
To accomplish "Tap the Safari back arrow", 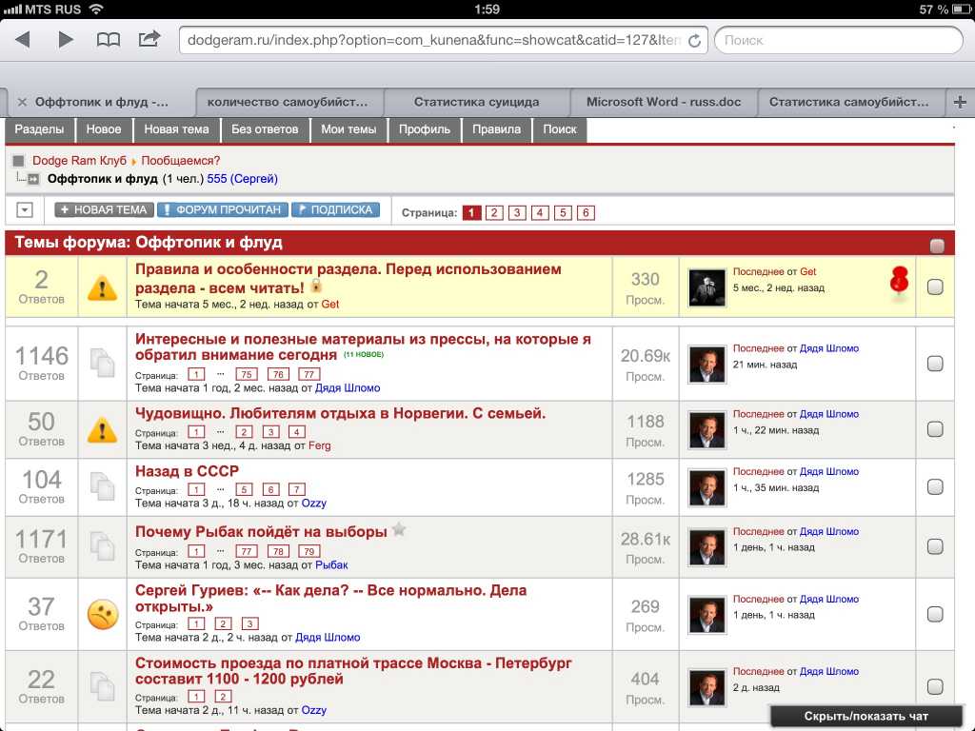I will click(x=23, y=40).
